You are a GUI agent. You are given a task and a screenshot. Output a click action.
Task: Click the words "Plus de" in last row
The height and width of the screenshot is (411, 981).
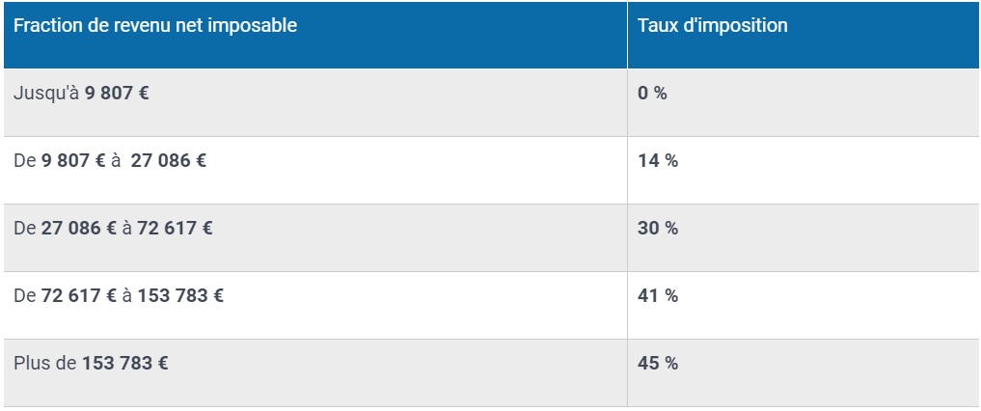45,364
